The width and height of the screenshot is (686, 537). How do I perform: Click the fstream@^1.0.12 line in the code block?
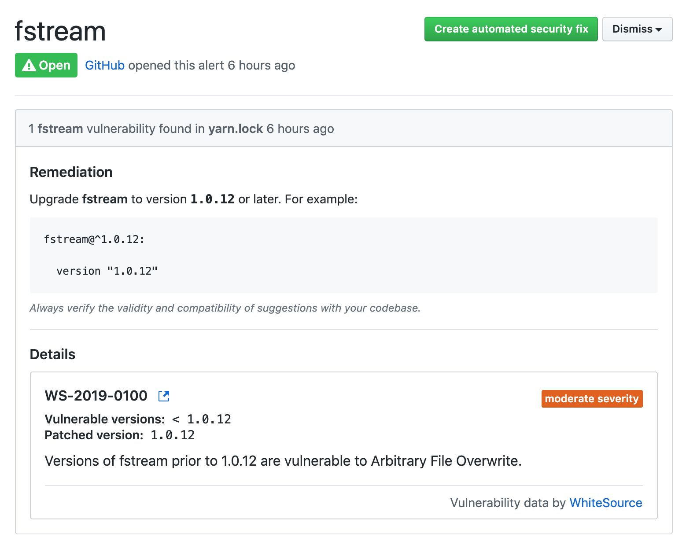[94, 239]
